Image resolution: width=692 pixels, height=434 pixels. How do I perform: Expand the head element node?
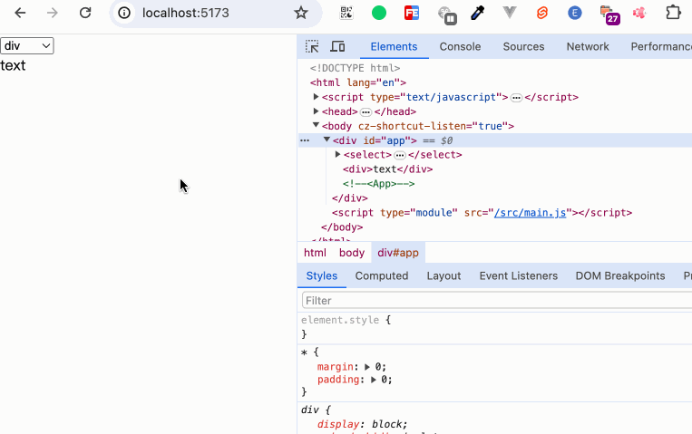coord(317,111)
